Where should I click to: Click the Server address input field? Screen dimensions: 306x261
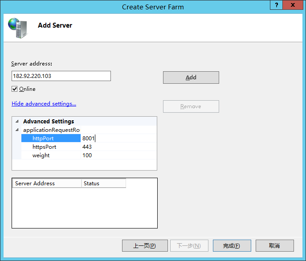tap(61, 76)
